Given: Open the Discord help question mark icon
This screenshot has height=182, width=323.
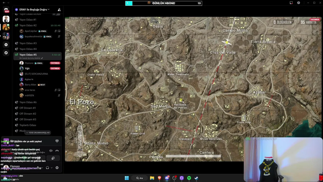Looking at the screenshot, I should tap(299, 3).
